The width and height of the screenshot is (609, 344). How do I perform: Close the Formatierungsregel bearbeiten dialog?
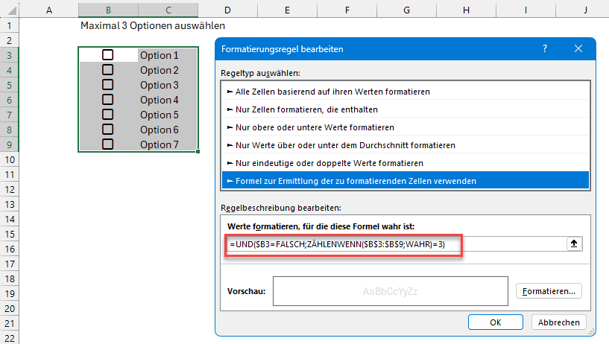tap(578, 48)
